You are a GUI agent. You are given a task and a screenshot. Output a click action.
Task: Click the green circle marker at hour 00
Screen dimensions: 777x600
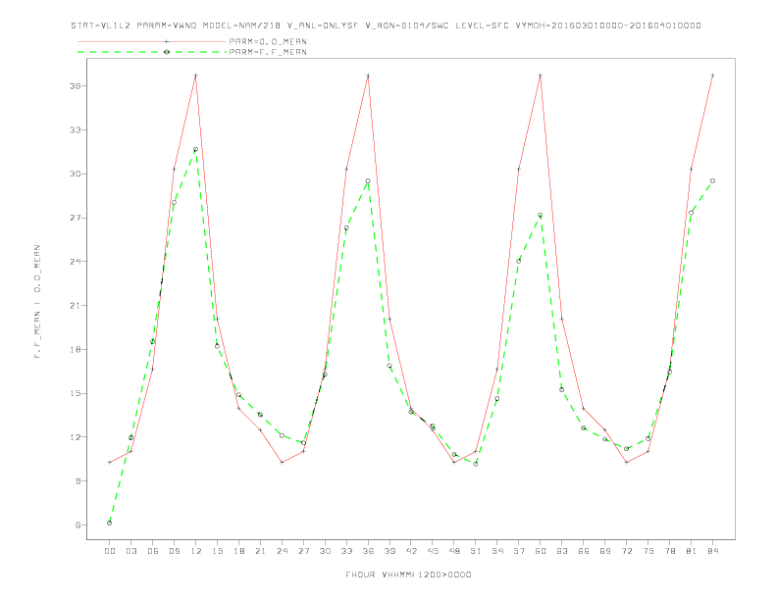(110, 523)
